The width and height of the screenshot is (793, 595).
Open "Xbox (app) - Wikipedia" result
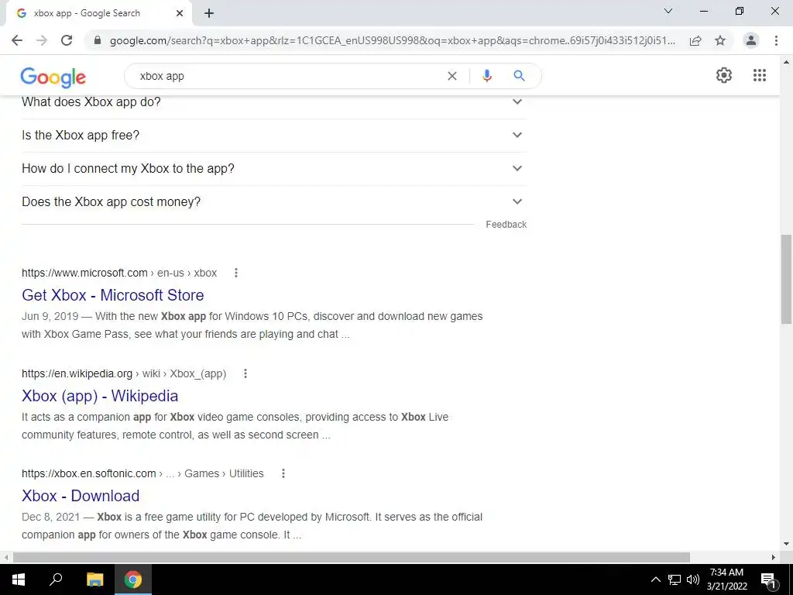pos(100,396)
